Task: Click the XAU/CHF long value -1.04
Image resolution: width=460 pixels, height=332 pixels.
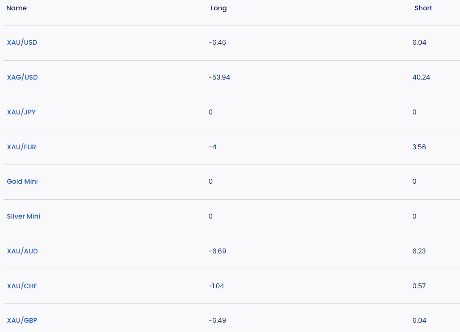Action: click(216, 286)
